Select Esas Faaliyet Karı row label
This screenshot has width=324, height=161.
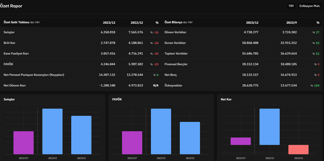point(16,53)
